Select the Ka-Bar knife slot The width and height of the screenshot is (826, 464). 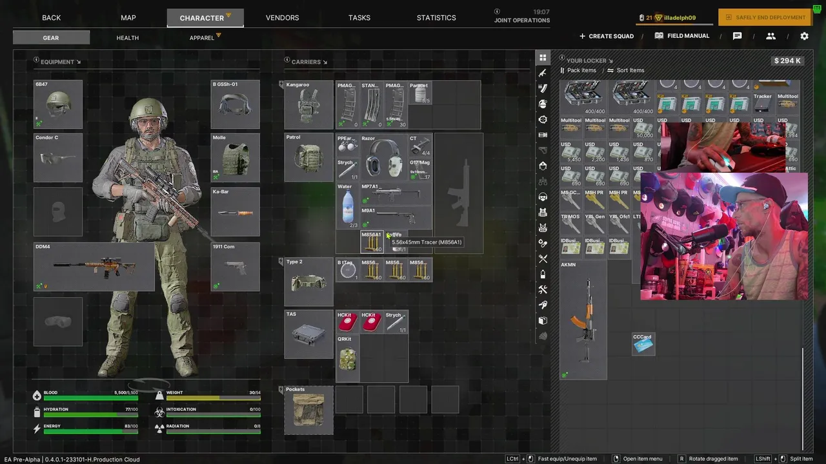pos(236,211)
